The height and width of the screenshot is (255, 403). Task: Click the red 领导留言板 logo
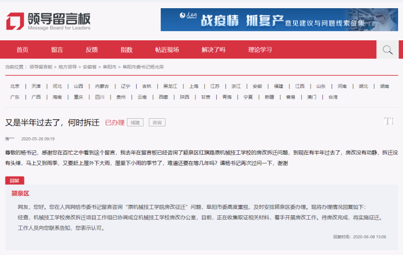pyautogui.click(x=48, y=21)
